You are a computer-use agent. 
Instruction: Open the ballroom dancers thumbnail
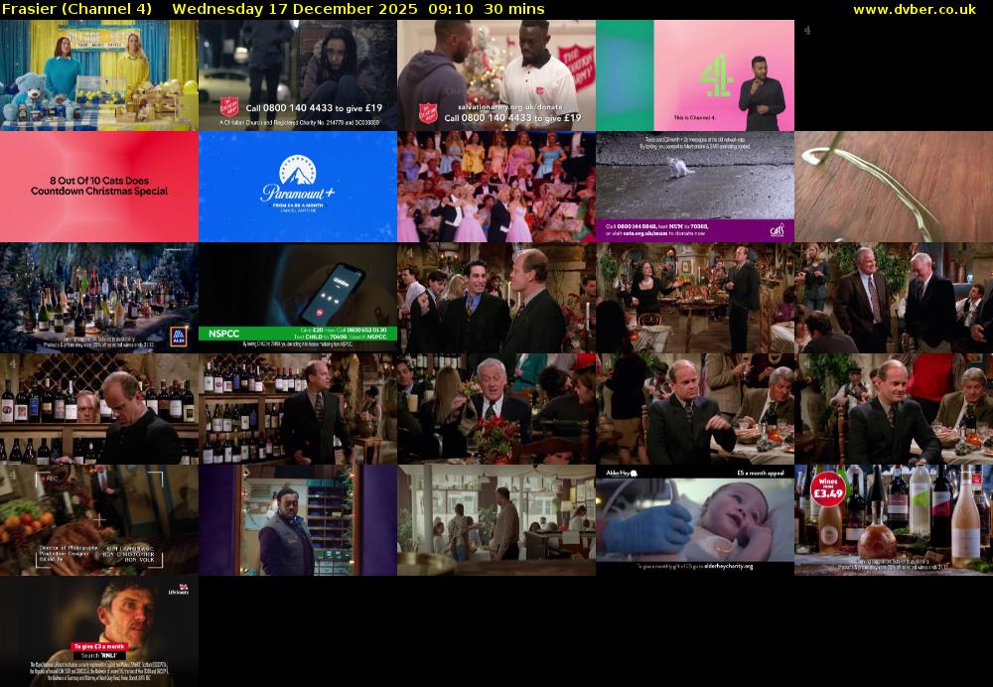click(x=496, y=187)
